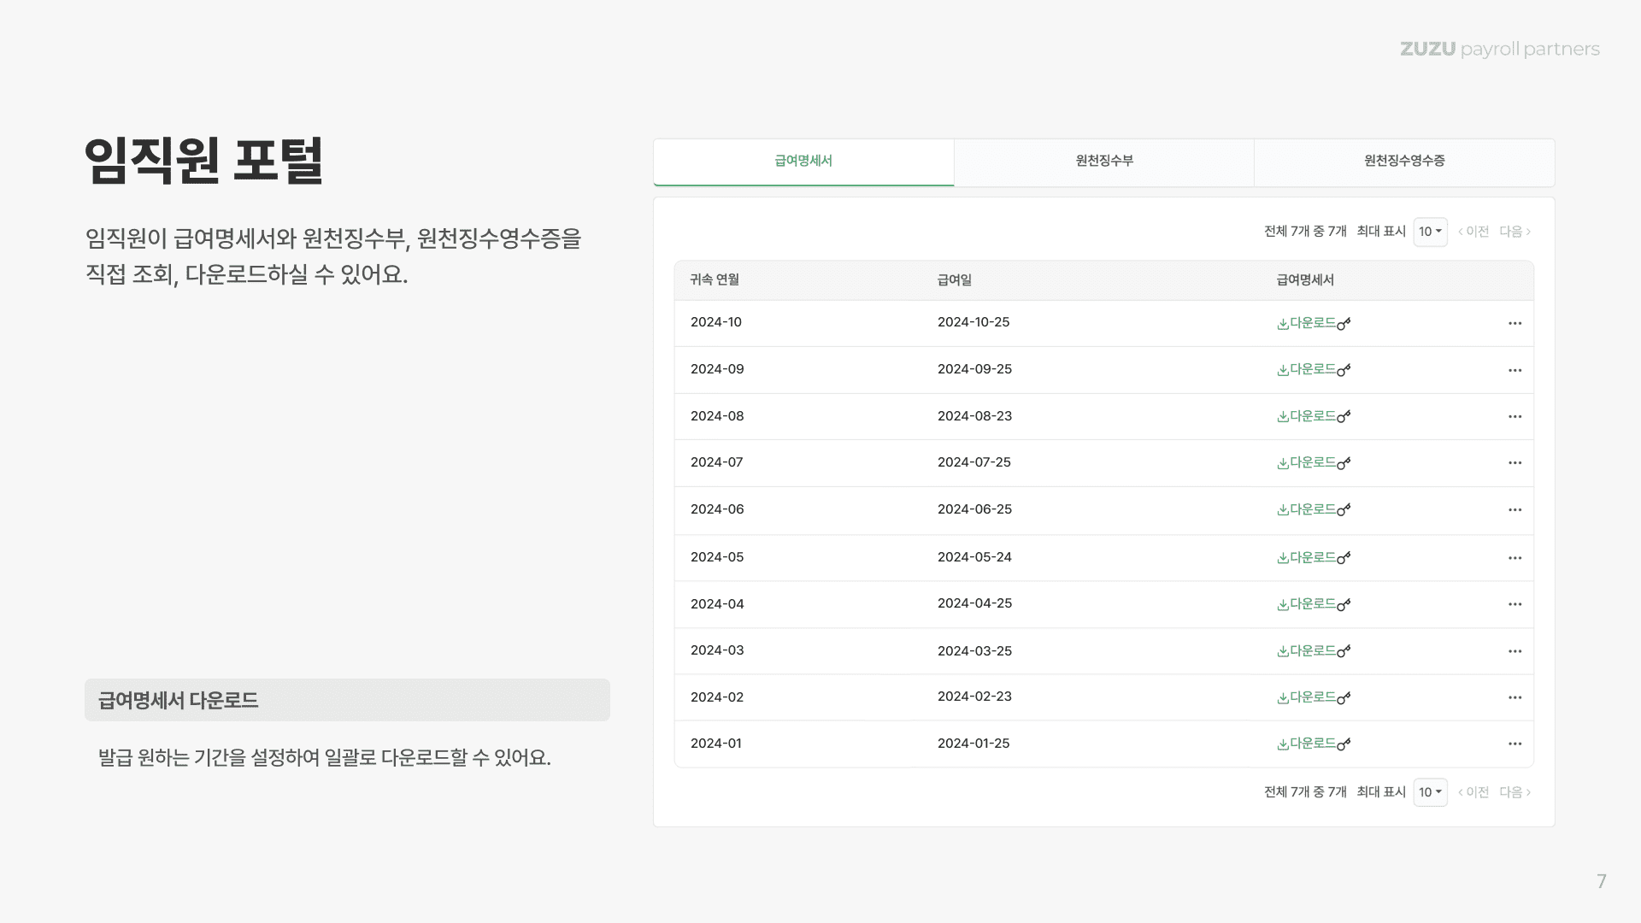Click the 급여명세서 다운로드 section label
The width and height of the screenshot is (1641, 923).
[x=179, y=699]
